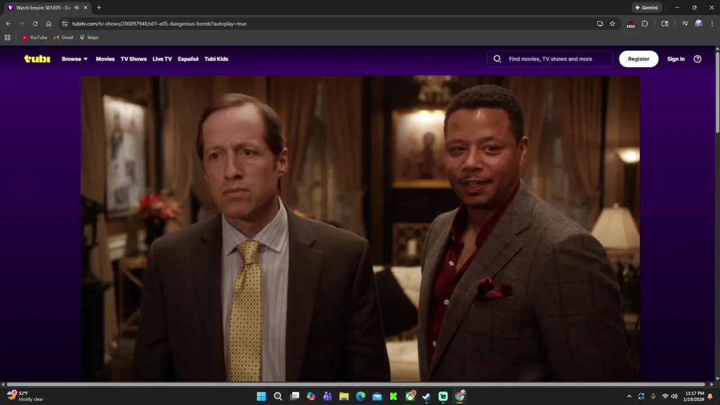Click the Tubi logo
Image resolution: width=720 pixels, height=405 pixels.
tap(37, 58)
